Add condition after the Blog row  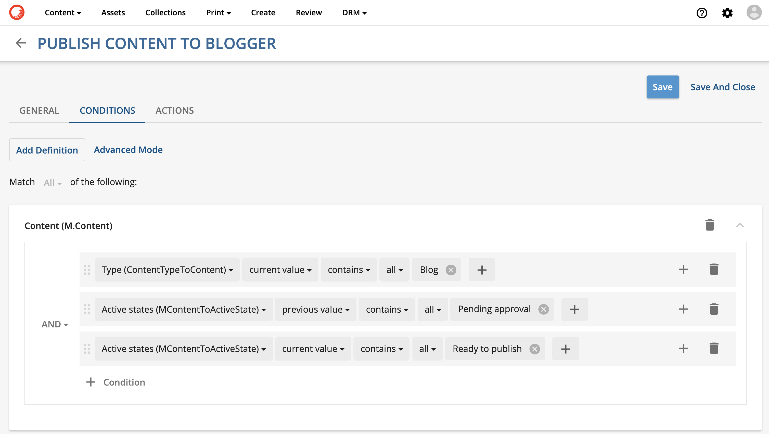[x=683, y=269]
